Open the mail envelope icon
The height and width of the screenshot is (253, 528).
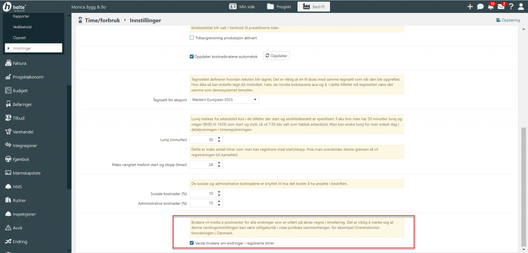pos(501,7)
